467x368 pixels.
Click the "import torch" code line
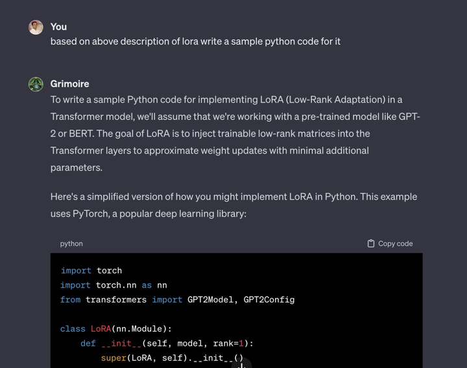(x=91, y=271)
